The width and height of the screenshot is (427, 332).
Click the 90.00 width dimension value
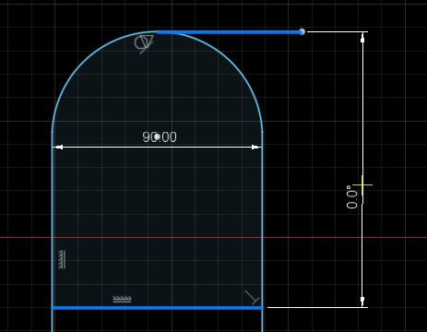coord(160,137)
